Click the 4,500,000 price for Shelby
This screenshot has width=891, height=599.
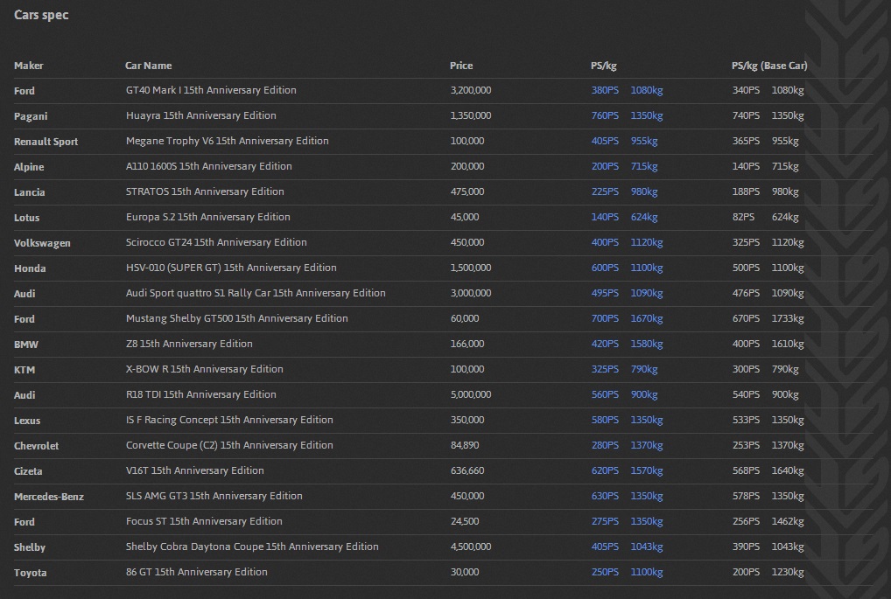coord(471,547)
